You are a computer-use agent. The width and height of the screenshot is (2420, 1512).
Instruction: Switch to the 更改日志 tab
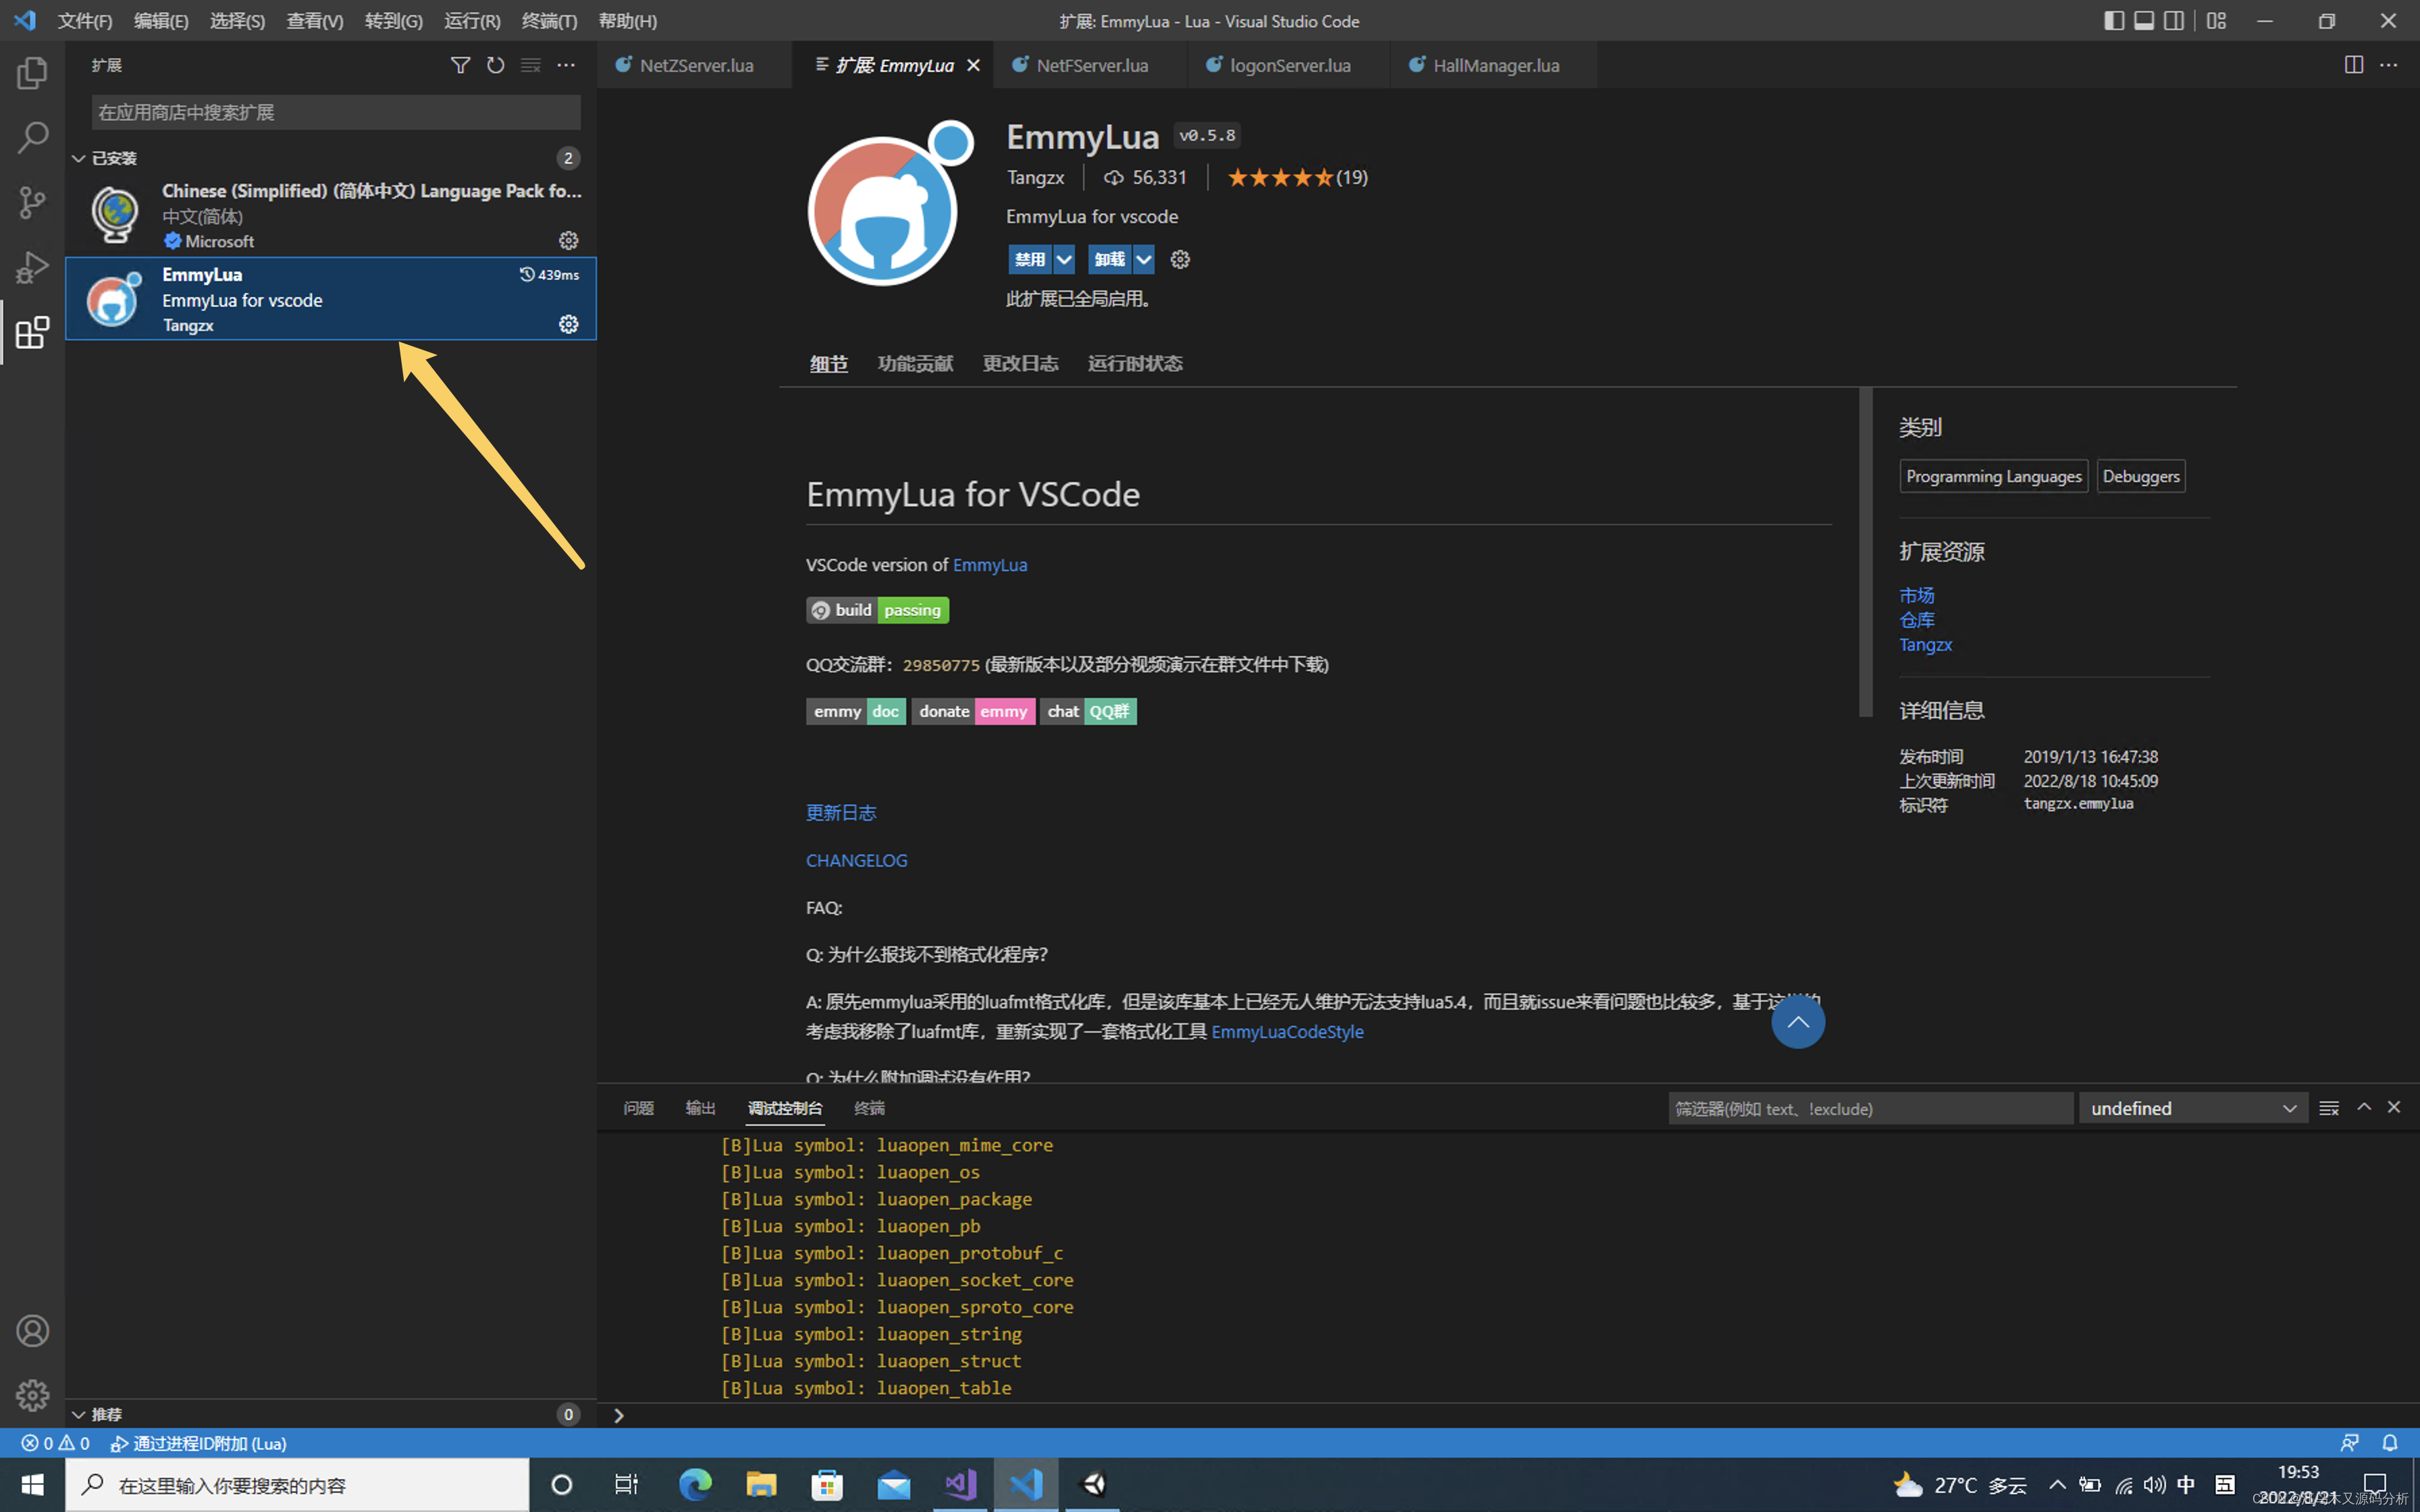[x=1020, y=364]
